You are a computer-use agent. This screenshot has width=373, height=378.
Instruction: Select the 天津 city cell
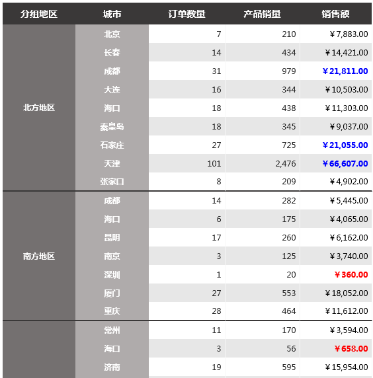[x=112, y=163]
